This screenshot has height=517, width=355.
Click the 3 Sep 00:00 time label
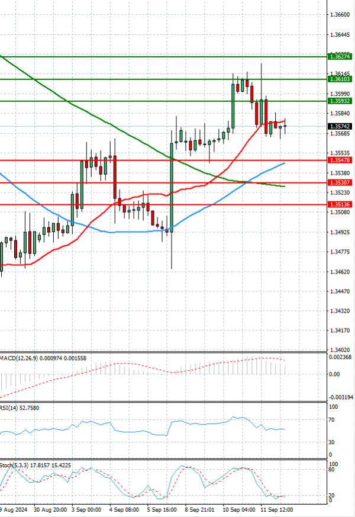(86, 509)
